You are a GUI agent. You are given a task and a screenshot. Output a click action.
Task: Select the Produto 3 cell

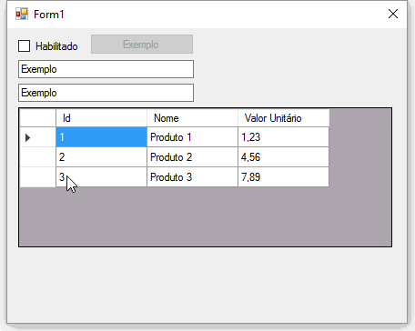click(192, 177)
